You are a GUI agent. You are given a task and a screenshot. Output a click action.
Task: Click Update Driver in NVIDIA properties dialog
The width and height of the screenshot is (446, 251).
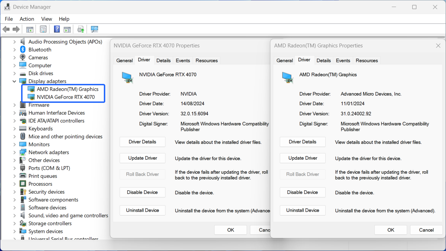click(x=143, y=158)
